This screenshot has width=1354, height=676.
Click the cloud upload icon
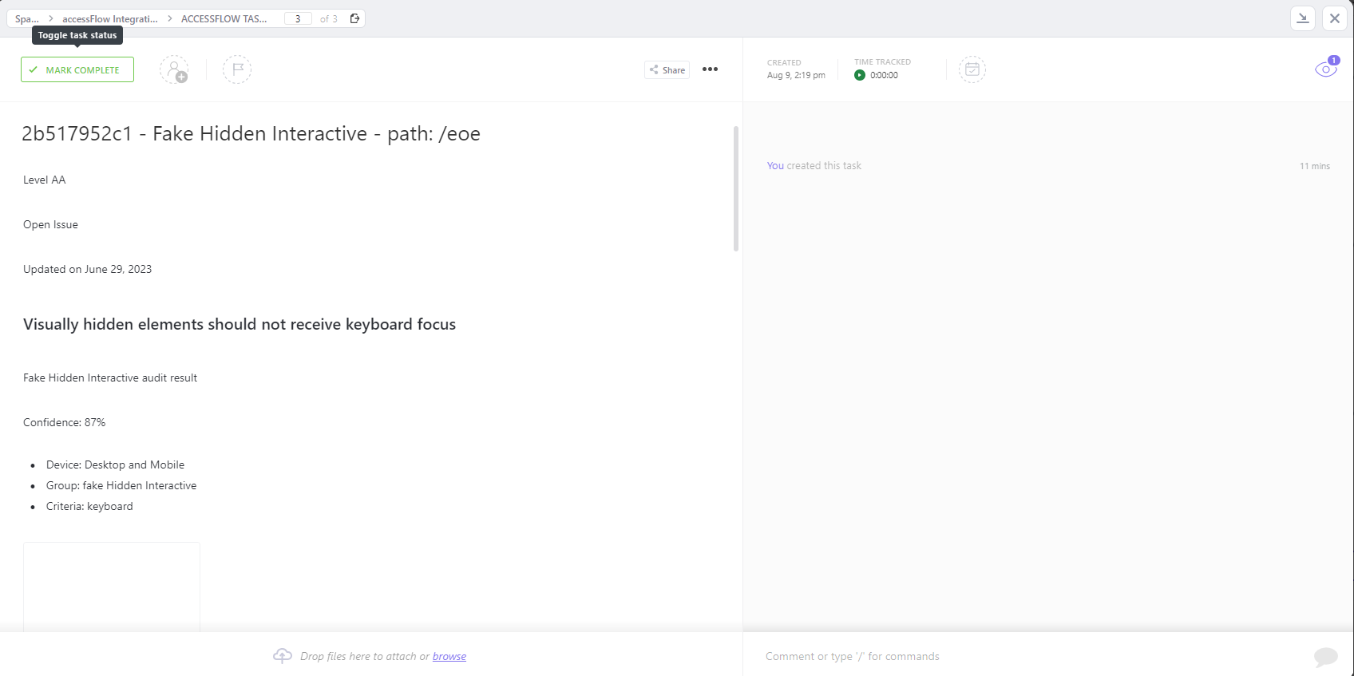pos(283,656)
